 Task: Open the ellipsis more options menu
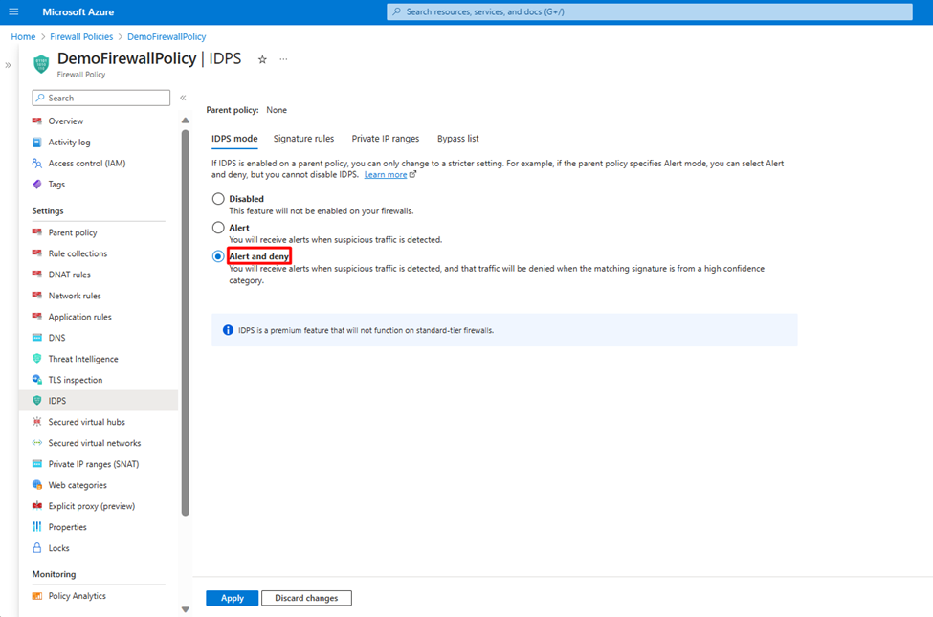point(284,59)
